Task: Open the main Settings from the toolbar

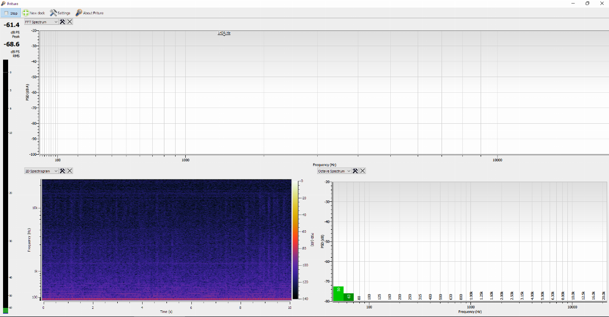Action: (x=60, y=13)
